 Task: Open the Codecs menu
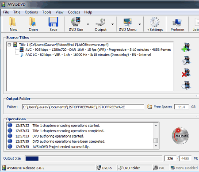(x=74, y=12)
